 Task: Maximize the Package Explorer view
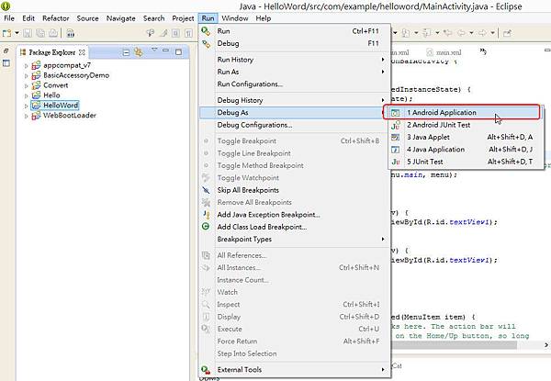[x=178, y=52]
